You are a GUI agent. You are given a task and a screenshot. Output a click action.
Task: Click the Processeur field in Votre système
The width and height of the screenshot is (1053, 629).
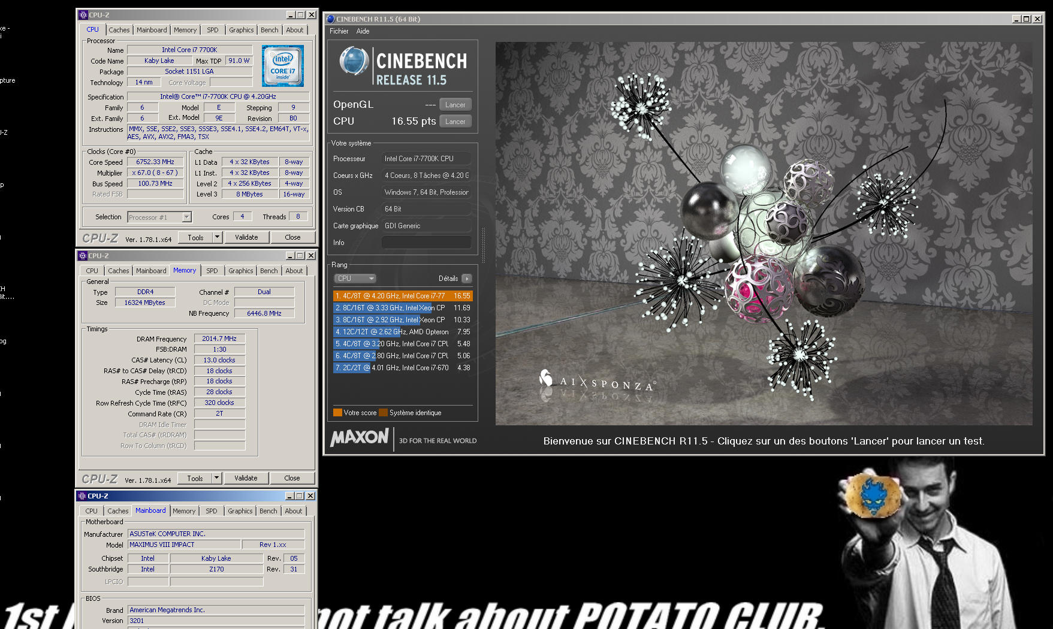(426, 159)
